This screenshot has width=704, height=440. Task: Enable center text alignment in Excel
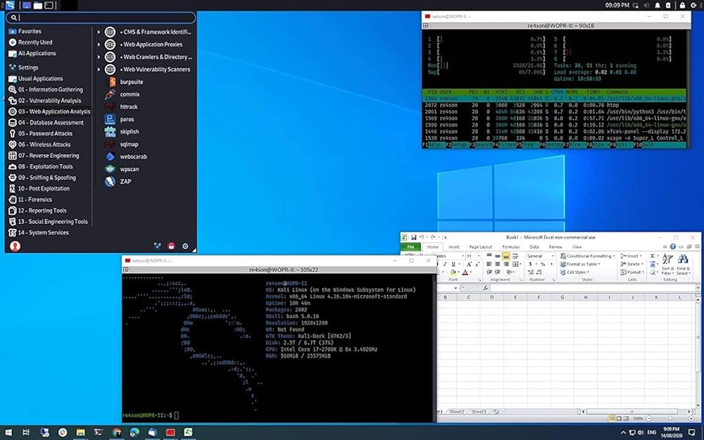click(x=498, y=263)
